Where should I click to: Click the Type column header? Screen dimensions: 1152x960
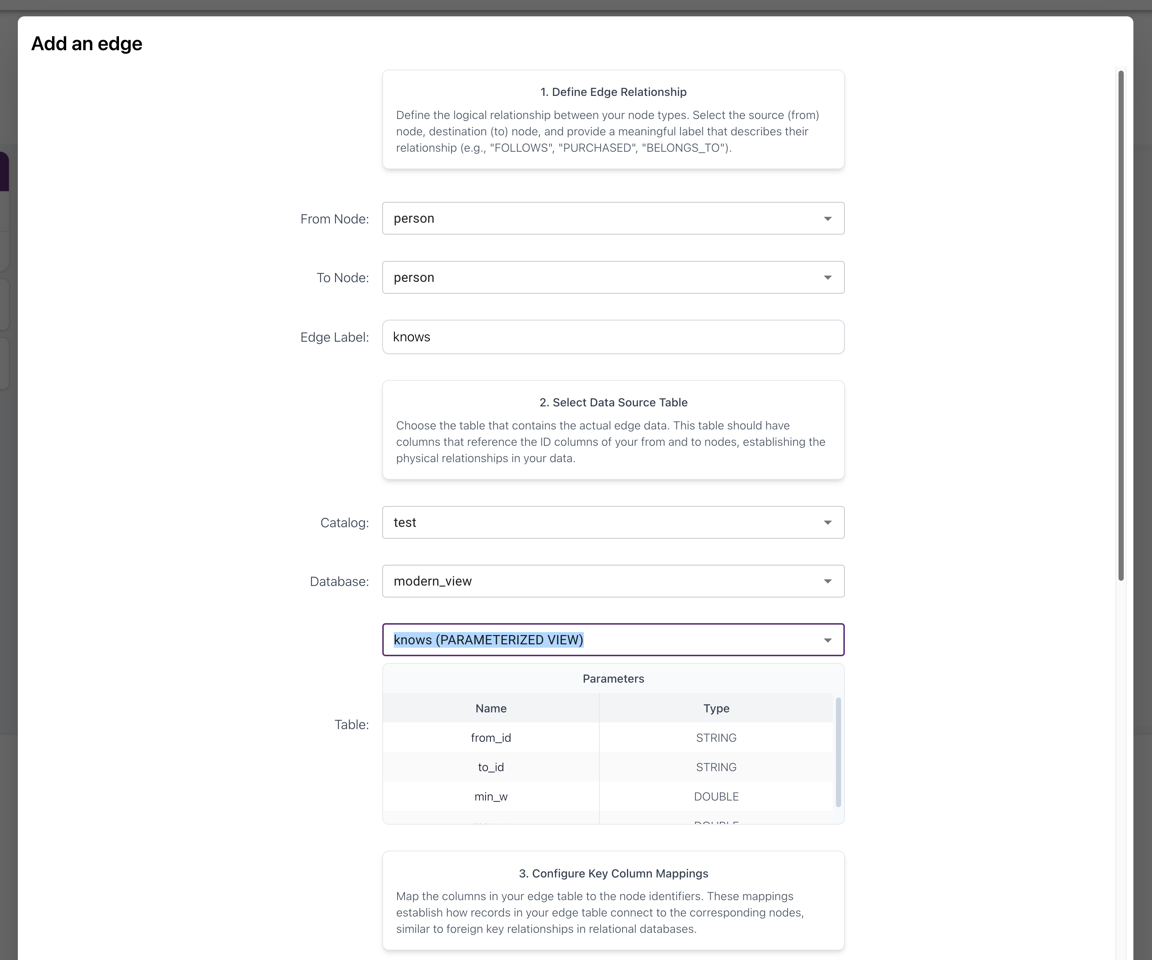pyautogui.click(x=716, y=708)
